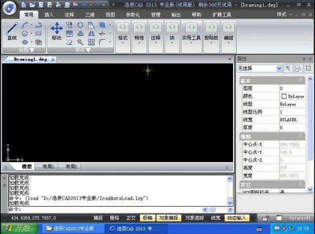Click the Windows 开始 start button

coord(17,228)
